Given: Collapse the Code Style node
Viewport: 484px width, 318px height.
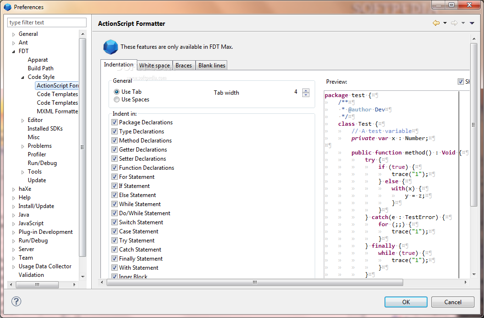Looking at the screenshot, I should 22,77.
